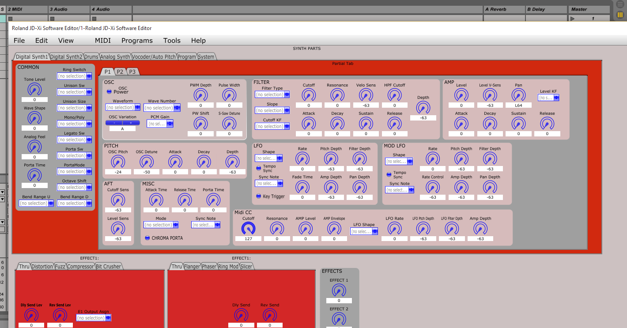Click the Filter Resonance knob
627x328 pixels.
click(x=337, y=95)
